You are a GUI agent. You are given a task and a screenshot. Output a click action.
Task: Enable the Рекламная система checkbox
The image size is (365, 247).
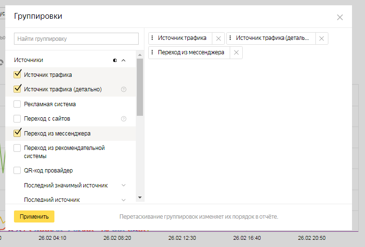17,104
